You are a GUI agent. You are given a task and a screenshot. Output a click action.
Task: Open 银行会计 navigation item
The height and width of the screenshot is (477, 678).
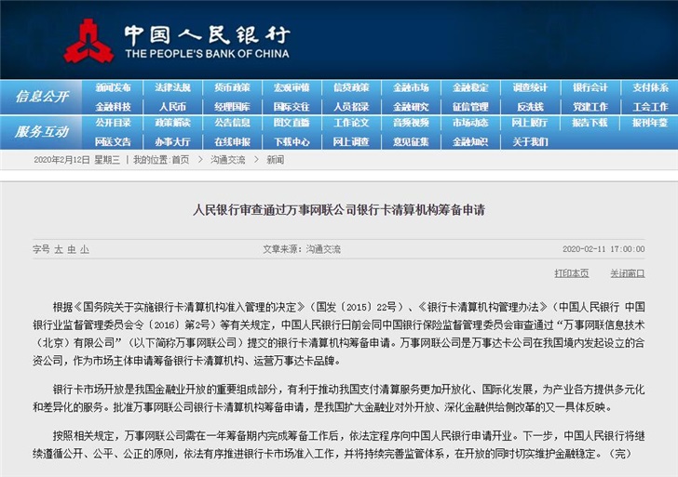[x=590, y=87]
